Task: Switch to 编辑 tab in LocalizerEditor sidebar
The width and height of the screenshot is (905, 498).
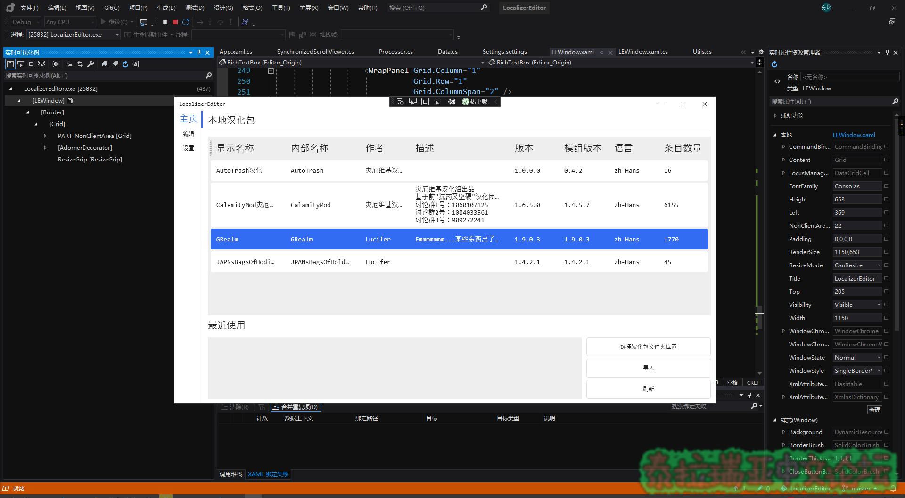Action: coord(189,134)
